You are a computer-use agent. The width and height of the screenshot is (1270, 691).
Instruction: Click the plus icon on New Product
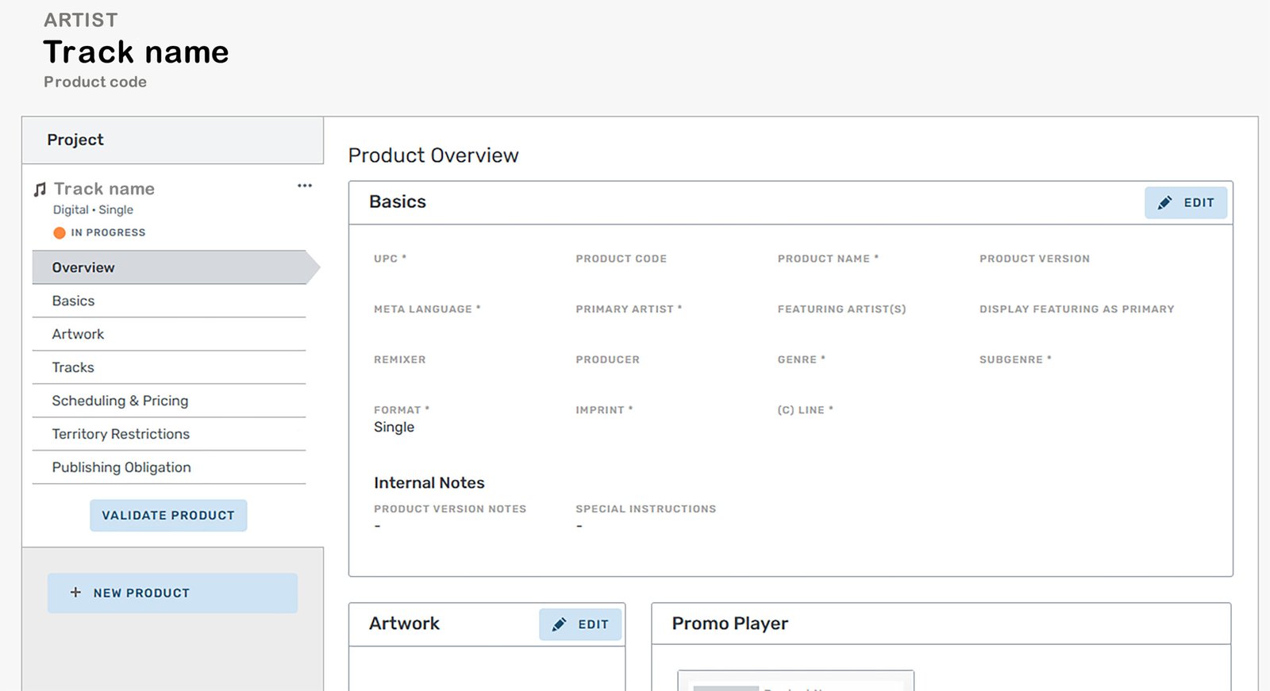pyautogui.click(x=75, y=593)
